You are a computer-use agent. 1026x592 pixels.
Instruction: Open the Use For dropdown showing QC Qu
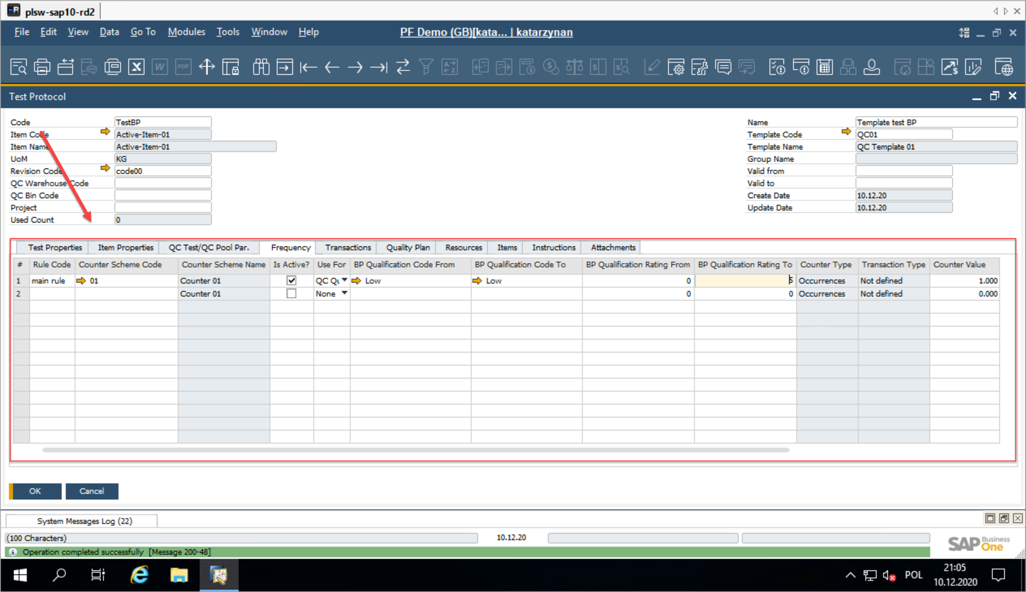345,280
